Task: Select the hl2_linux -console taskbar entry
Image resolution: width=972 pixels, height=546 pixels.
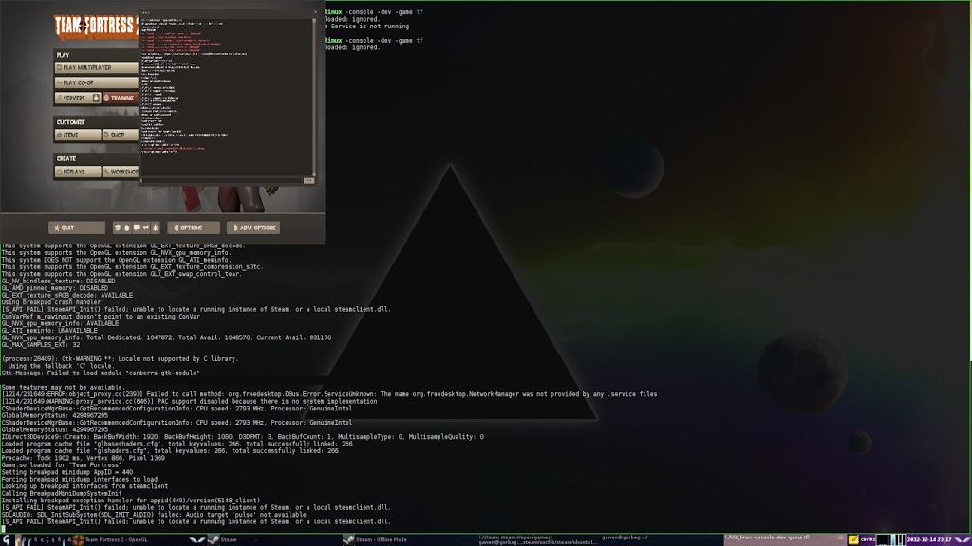Action: click(784, 539)
